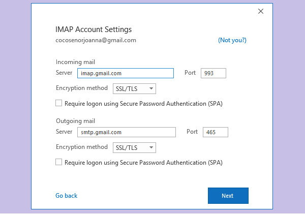Click the incoming mail port field 993
The image size is (305, 215).
click(213, 73)
